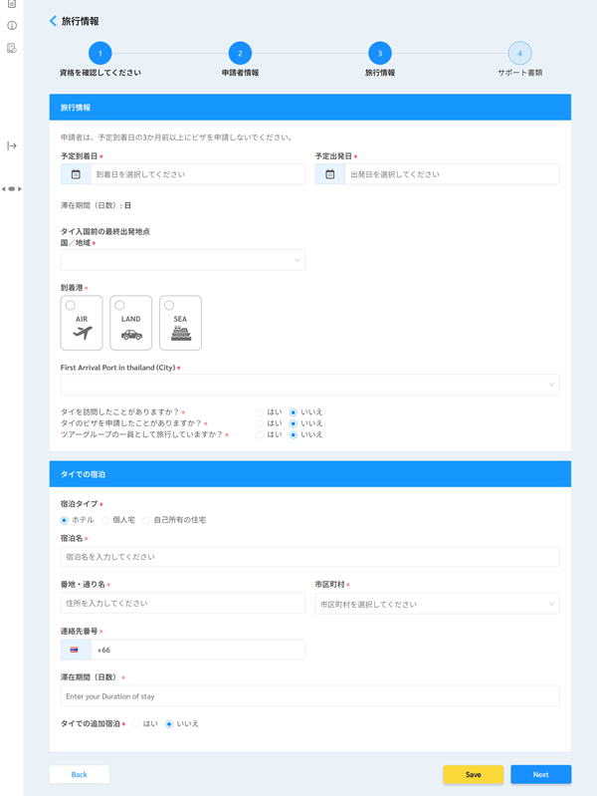Click the blue Next button

coord(540,775)
